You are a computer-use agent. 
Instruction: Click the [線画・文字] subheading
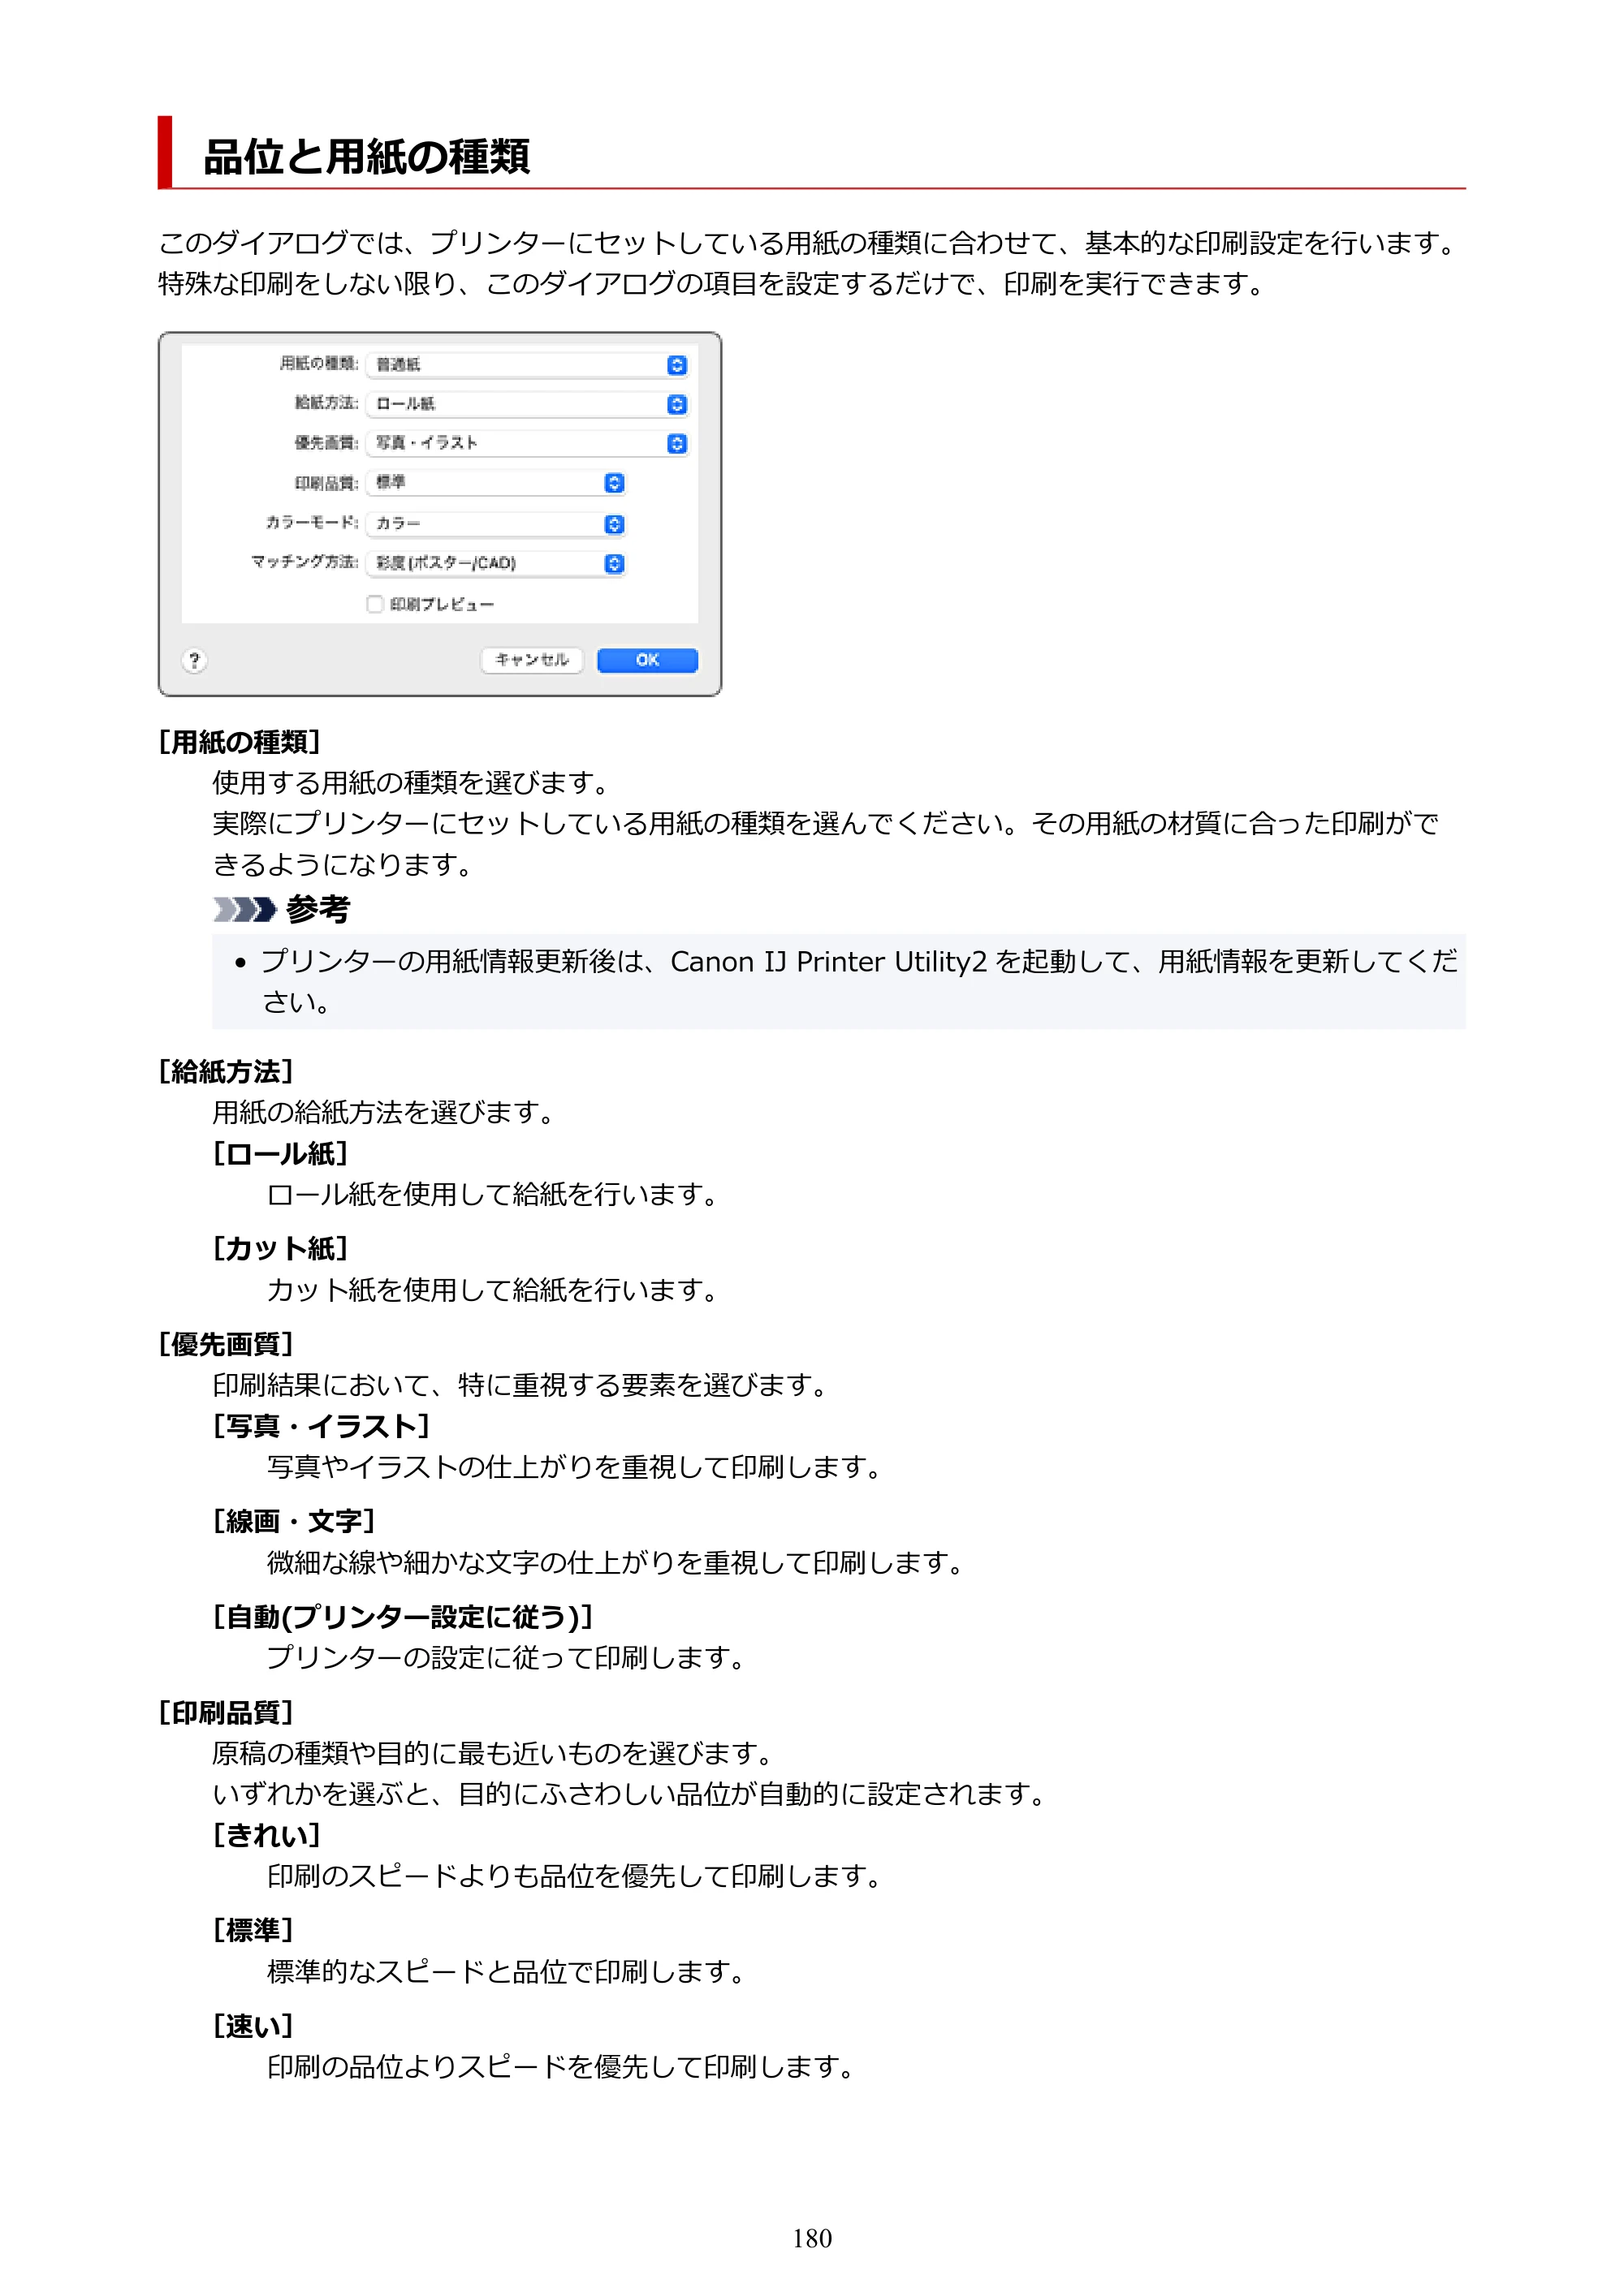pos(294,1521)
